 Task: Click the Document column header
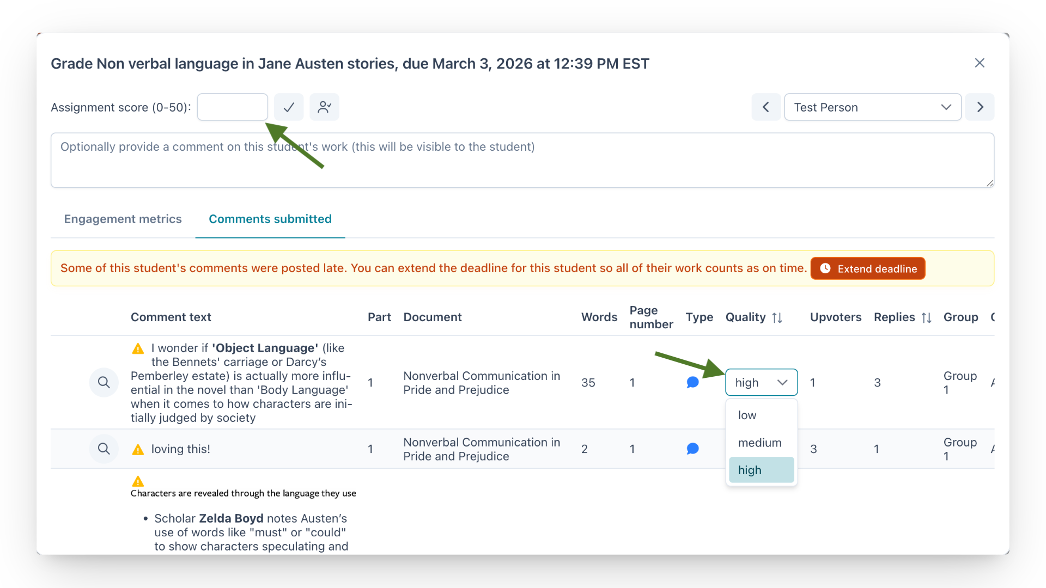click(433, 317)
